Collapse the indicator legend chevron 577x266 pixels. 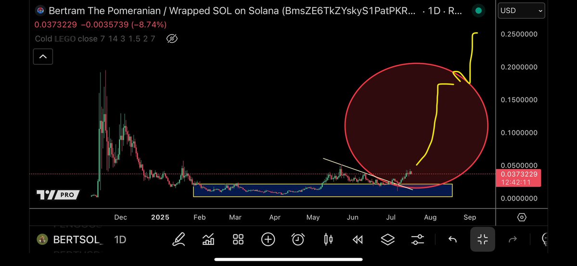click(43, 57)
